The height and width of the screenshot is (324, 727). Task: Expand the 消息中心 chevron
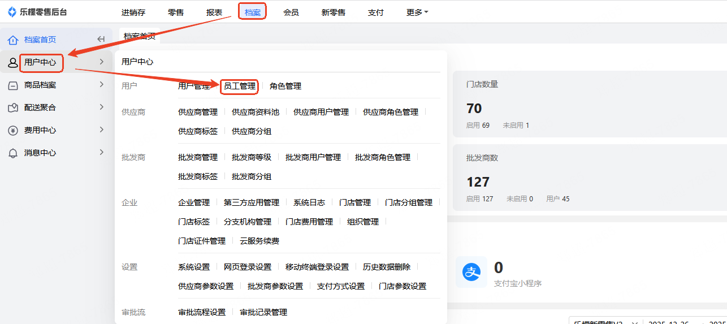click(102, 152)
